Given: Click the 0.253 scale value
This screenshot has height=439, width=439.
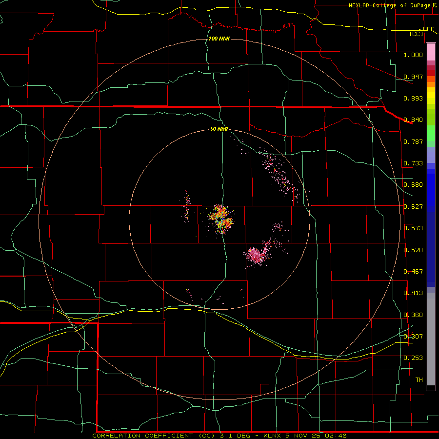Looking at the screenshot, I should pyautogui.click(x=413, y=358).
